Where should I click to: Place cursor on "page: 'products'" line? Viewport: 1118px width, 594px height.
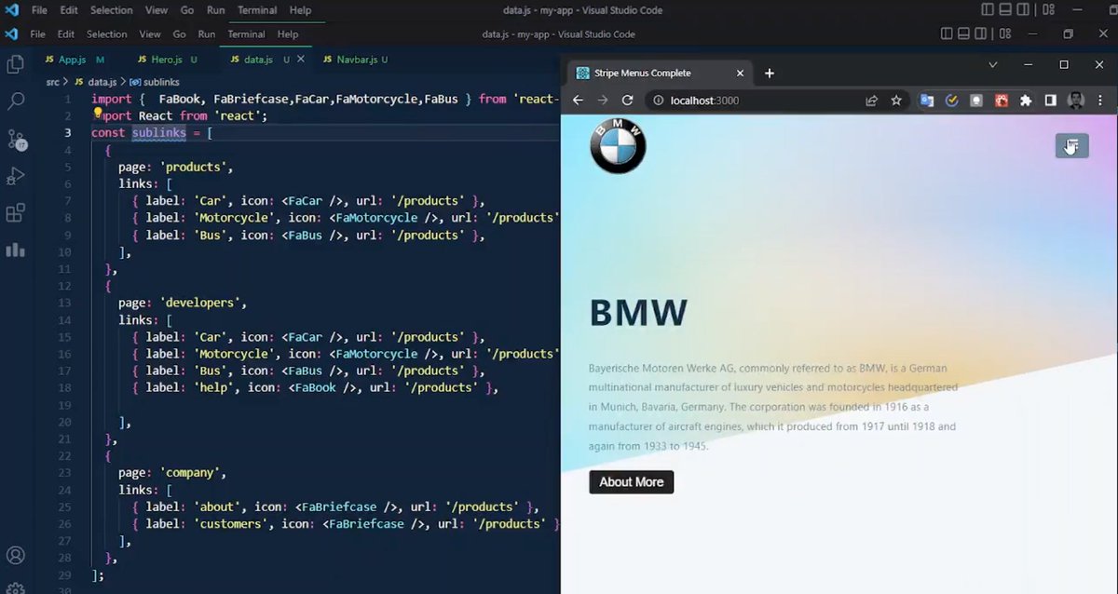pyautogui.click(x=175, y=168)
